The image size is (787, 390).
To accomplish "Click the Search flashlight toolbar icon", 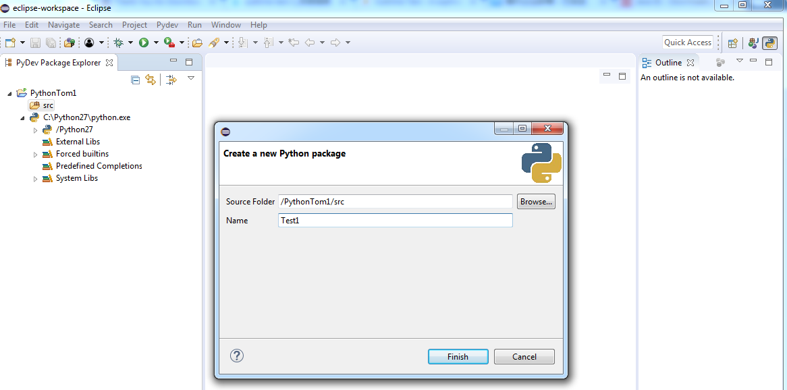I will point(214,43).
